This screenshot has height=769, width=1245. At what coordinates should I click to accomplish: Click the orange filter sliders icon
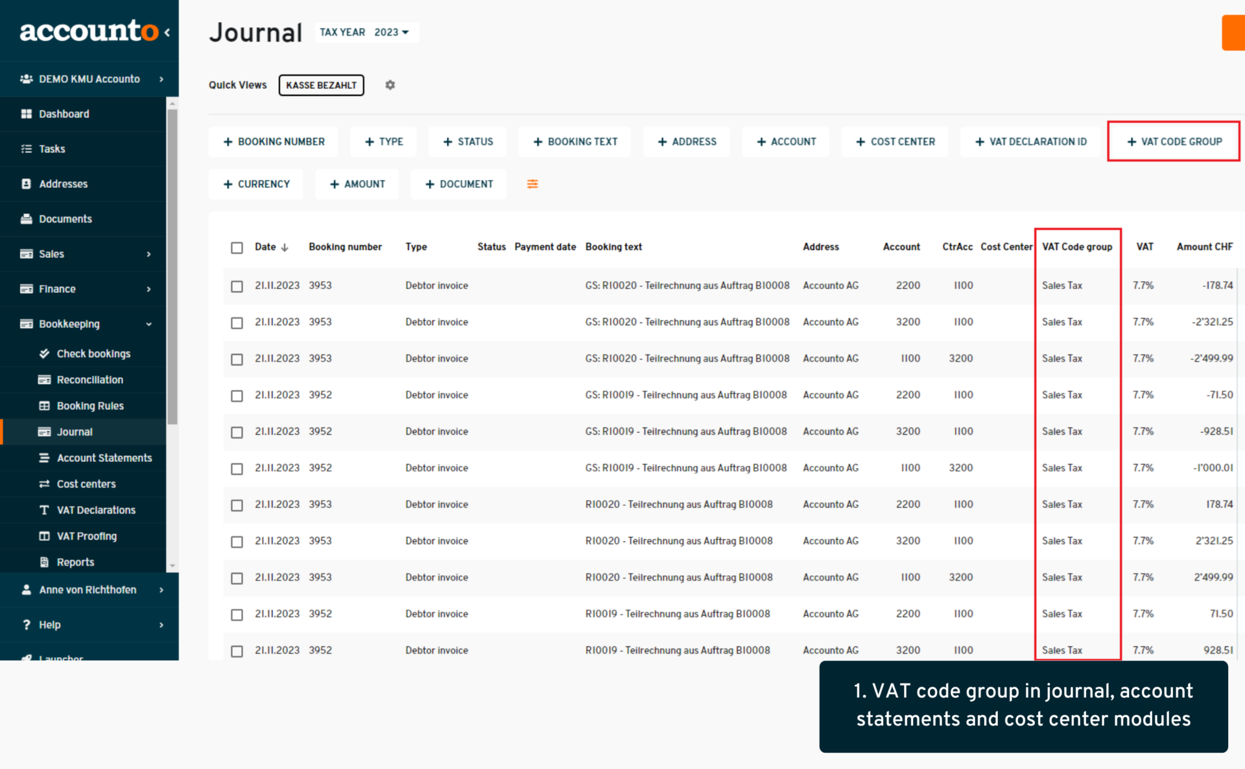click(532, 185)
